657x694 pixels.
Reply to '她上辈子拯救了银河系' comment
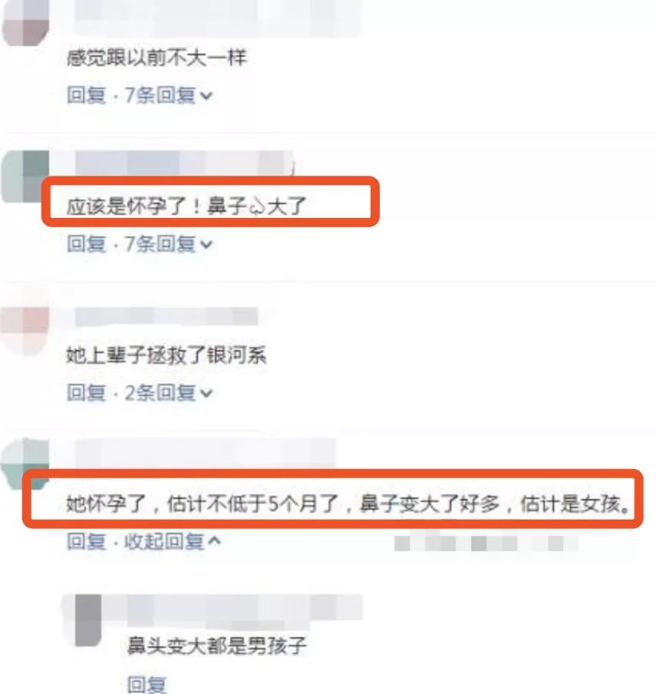click(x=86, y=392)
